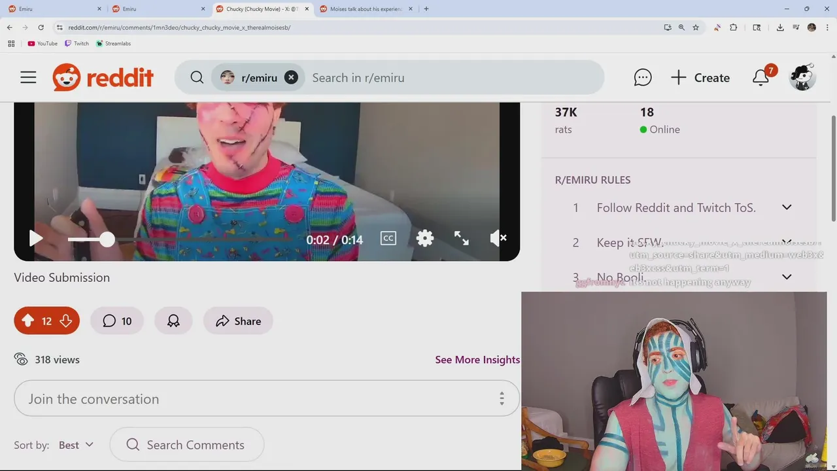Toggle closed captions on video
This screenshot has width=837, height=471.
click(388, 239)
